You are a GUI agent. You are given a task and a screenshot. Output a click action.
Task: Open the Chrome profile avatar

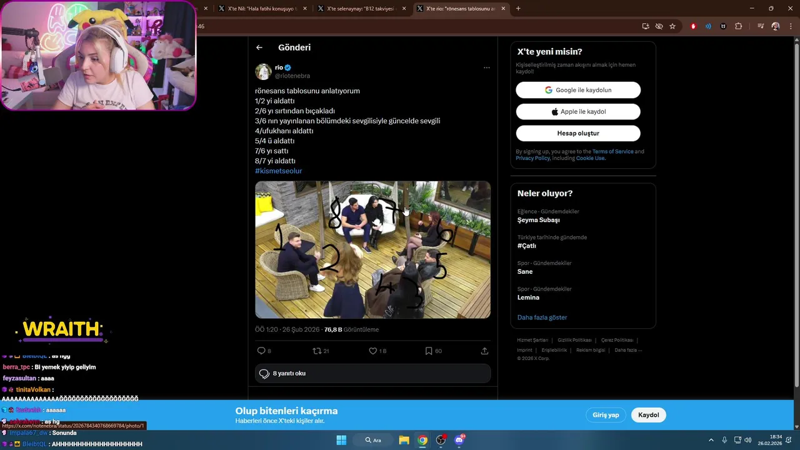[x=776, y=26]
